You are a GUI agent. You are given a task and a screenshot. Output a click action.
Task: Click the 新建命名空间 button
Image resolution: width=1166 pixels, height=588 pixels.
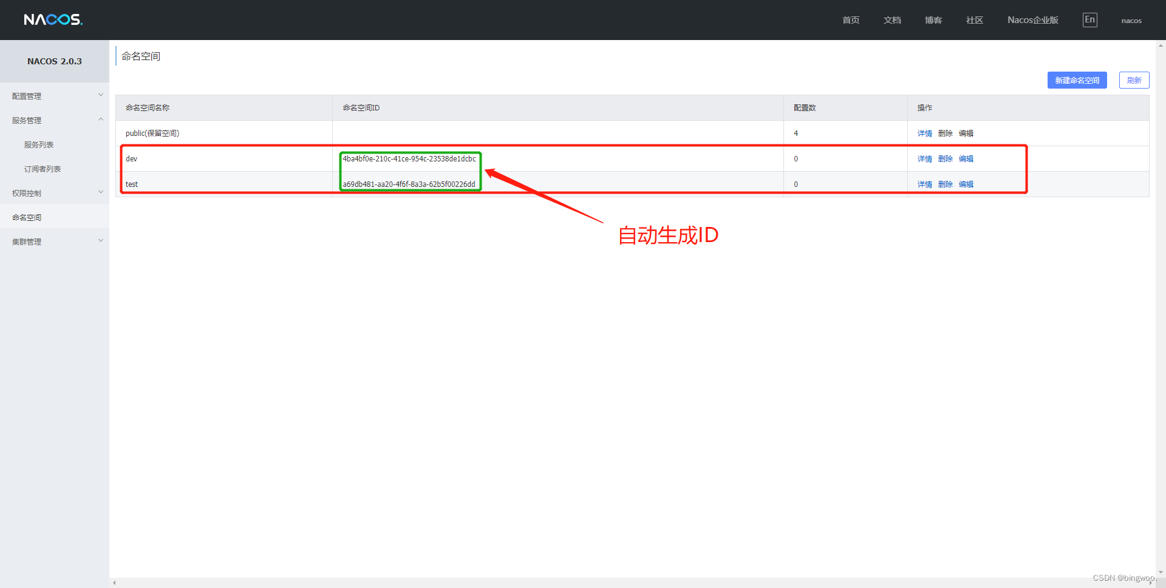coord(1077,80)
